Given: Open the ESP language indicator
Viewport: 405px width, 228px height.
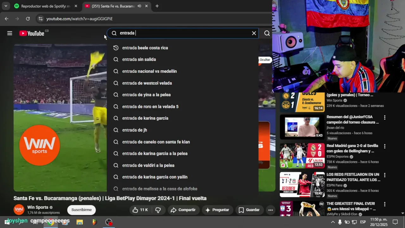Looking at the screenshot, I should click(363, 222).
